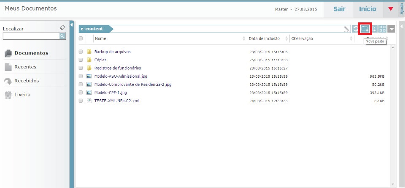Click the Registros de funcionários folder icon
Image resolution: width=405 pixels, height=188 pixels.
[x=89, y=68]
